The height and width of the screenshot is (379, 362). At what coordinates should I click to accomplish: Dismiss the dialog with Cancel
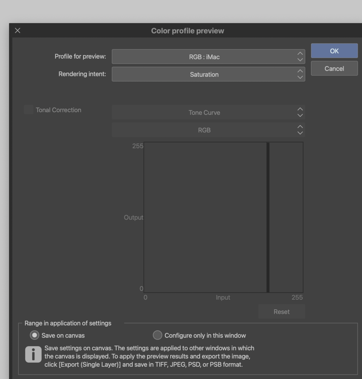(334, 68)
